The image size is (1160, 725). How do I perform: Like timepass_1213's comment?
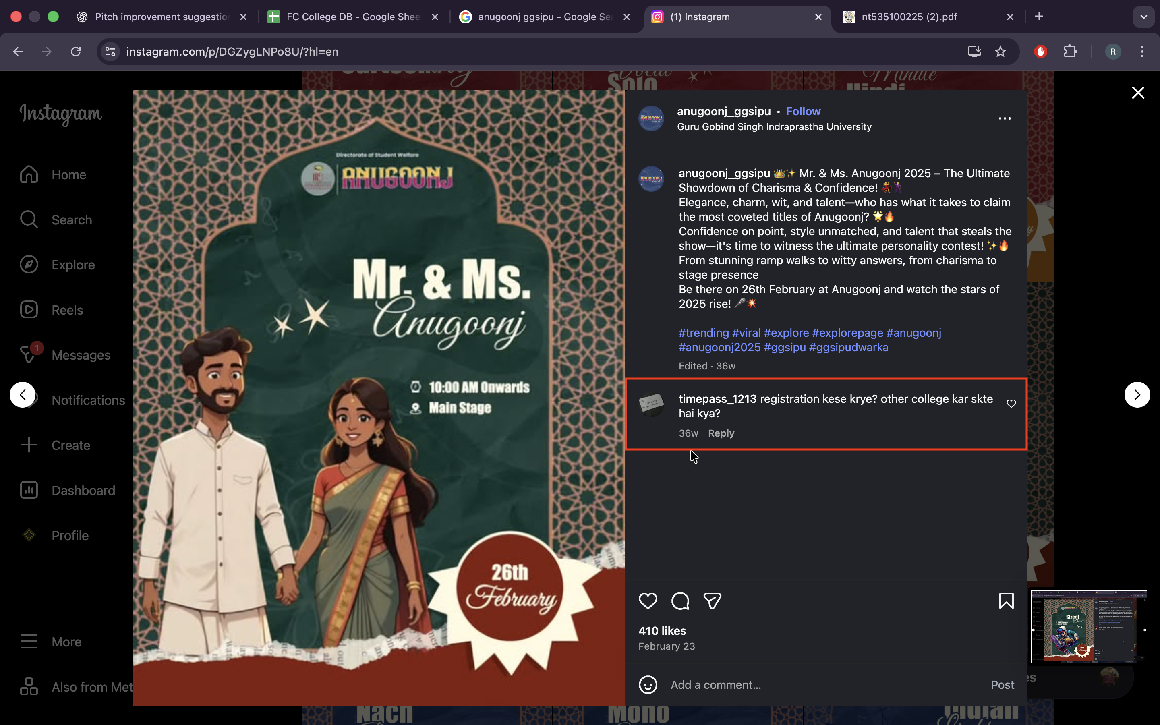coord(1011,404)
